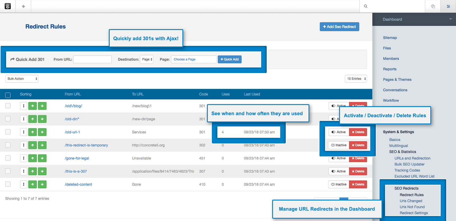Screen dimensions: 456x221
Task: Move /old/blog/ rule up
Action: 33,106
